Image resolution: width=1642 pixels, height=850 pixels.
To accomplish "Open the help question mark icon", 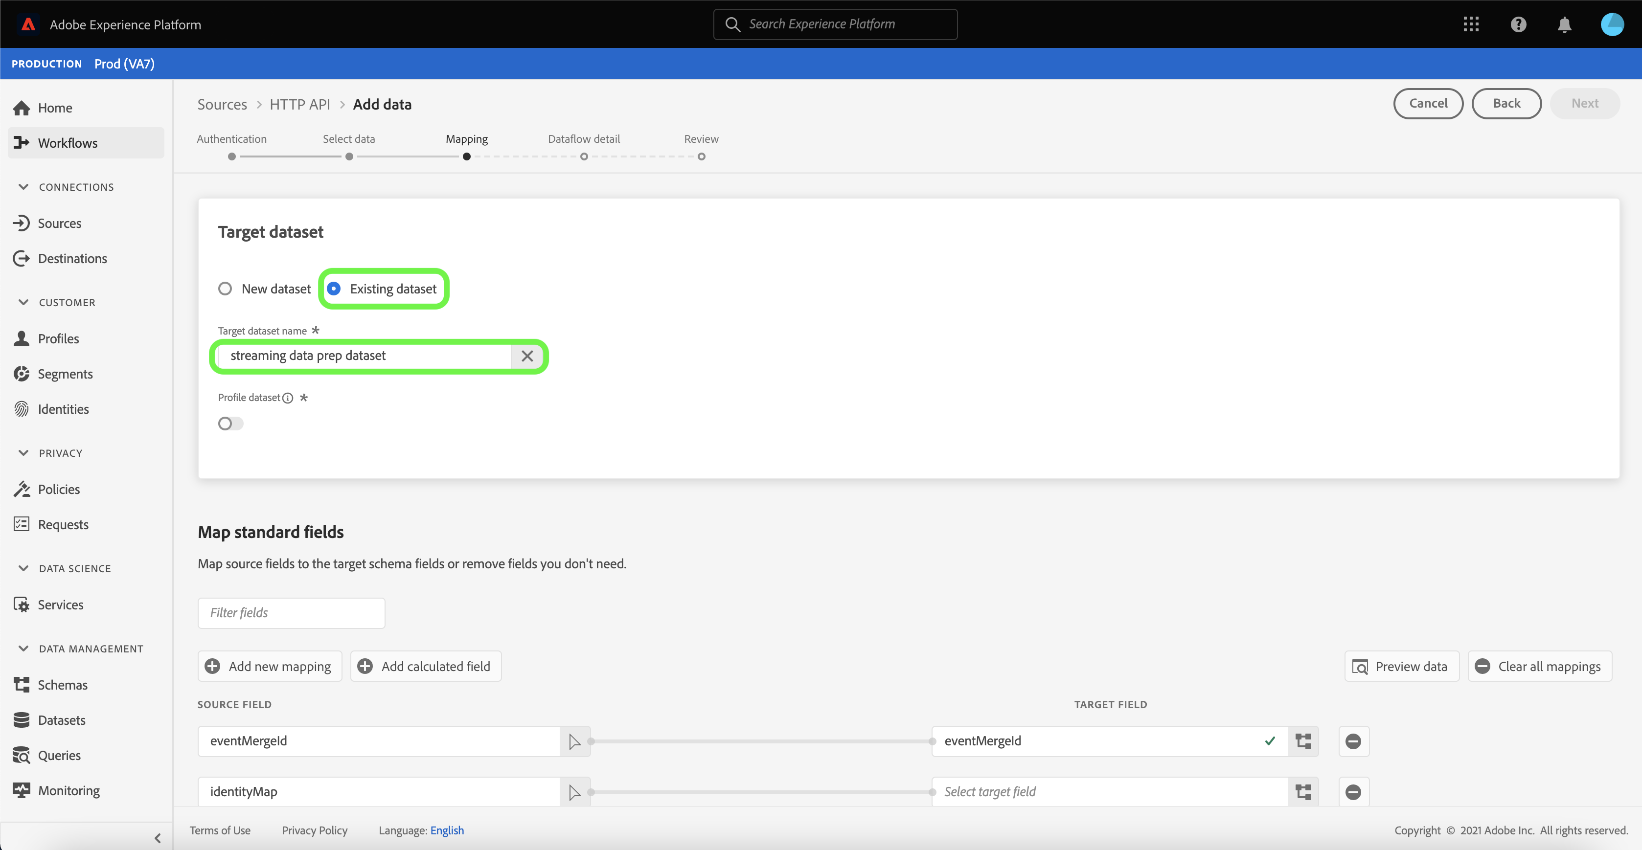I will coord(1518,24).
